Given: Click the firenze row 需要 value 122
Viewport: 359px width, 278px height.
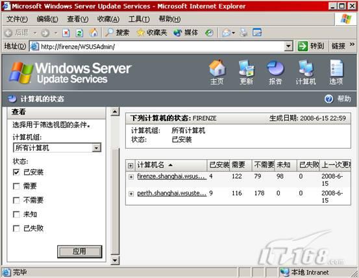Looking at the screenshot, I should pyautogui.click(x=237, y=176).
